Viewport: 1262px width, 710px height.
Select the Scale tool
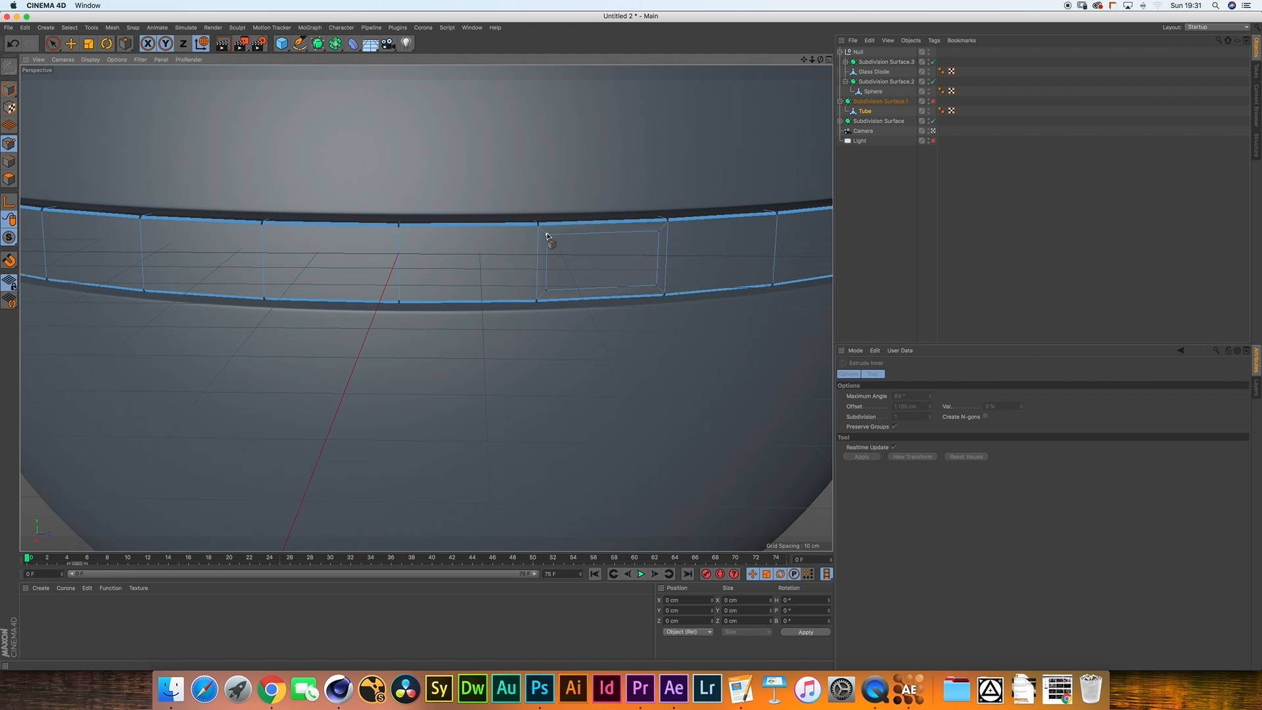pyautogui.click(x=89, y=44)
